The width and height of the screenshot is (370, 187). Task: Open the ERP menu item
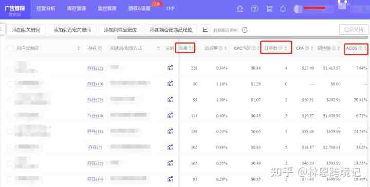click(170, 9)
